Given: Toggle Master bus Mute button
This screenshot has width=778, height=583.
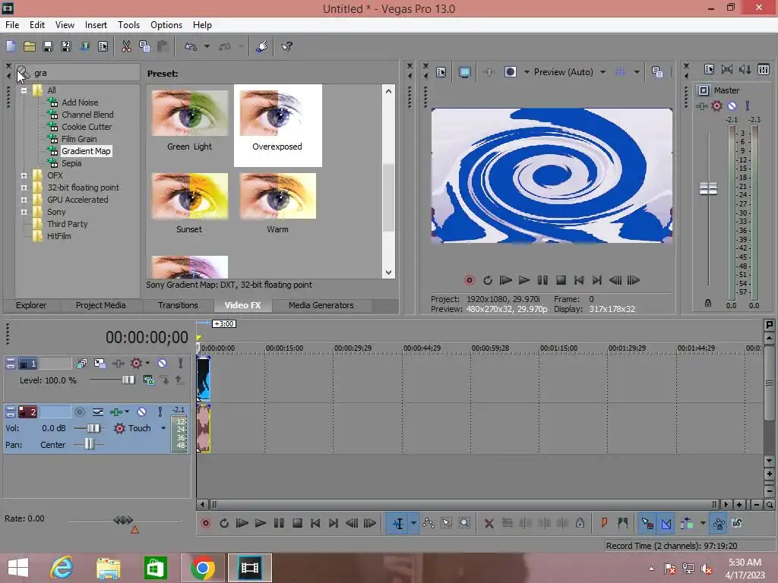Looking at the screenshot, I should click(x=732, y=106).
